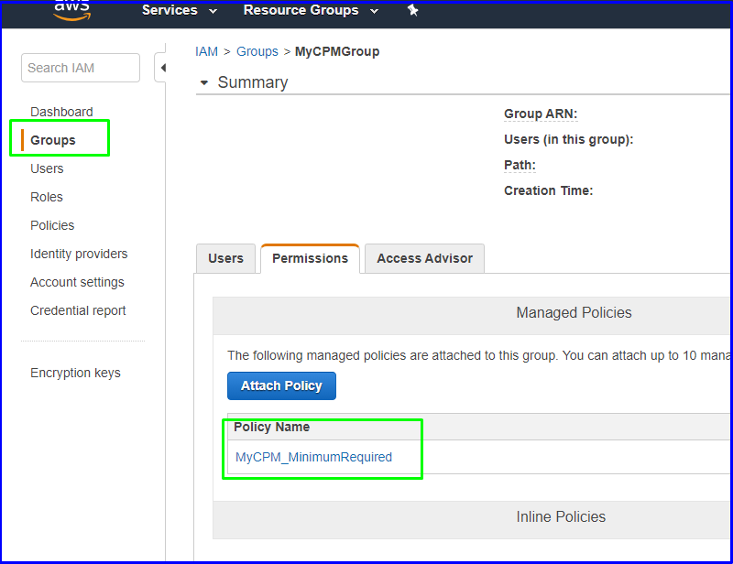This screenshot has height=564, width=733.
Task: Click the Group ARN label
Action: coord(541,114)
